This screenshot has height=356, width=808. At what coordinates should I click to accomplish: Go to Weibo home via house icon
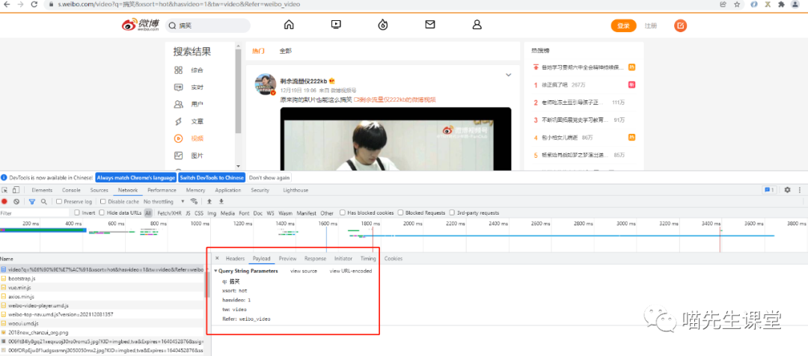click(289, 25)
